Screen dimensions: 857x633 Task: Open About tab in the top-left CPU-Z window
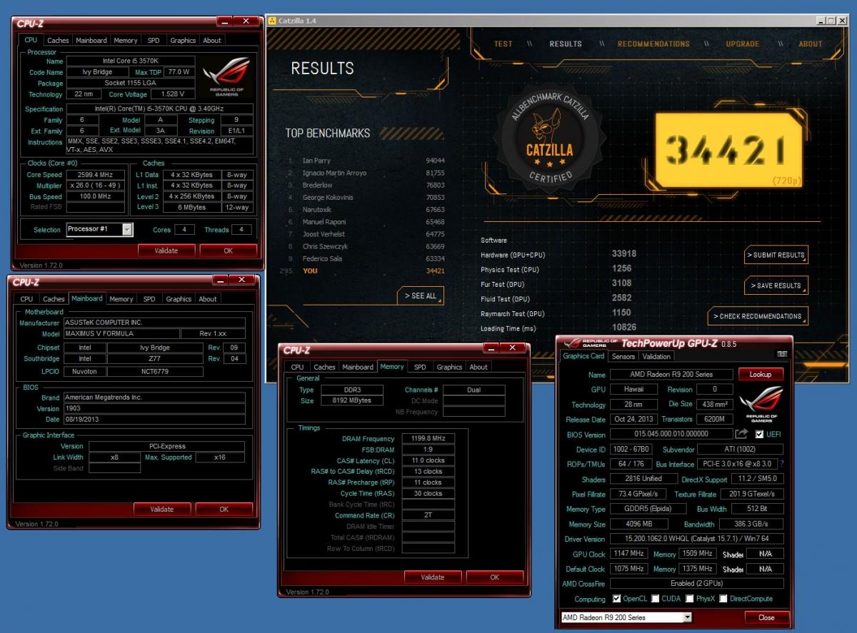tap(212, 40)
